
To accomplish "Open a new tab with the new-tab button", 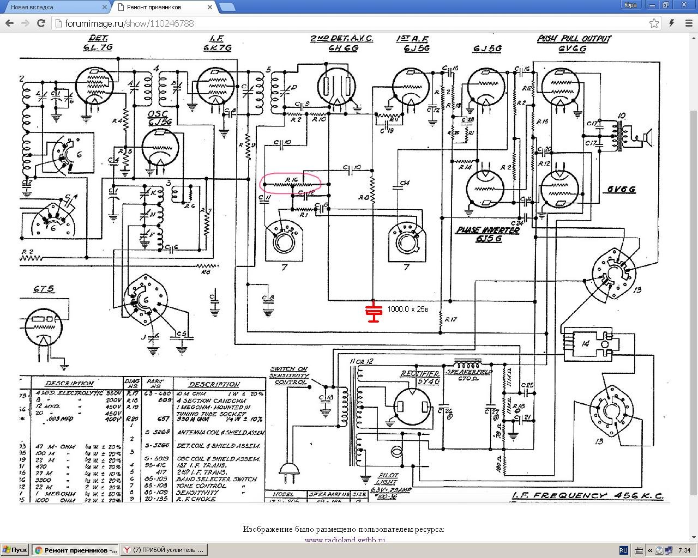I will [x=228, y=7].
